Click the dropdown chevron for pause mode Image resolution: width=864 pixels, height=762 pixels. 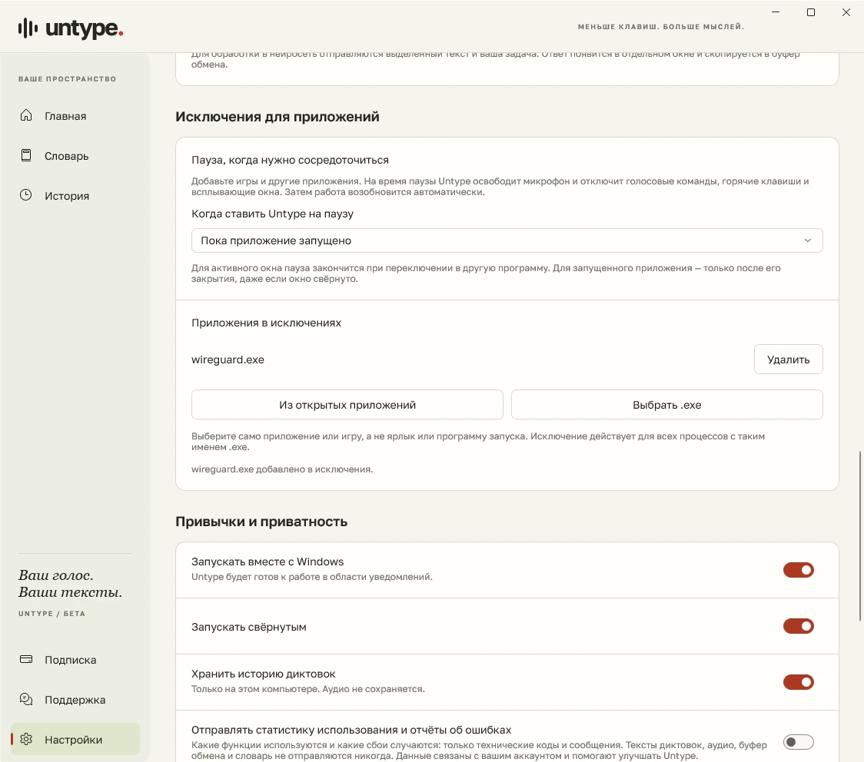808,240
